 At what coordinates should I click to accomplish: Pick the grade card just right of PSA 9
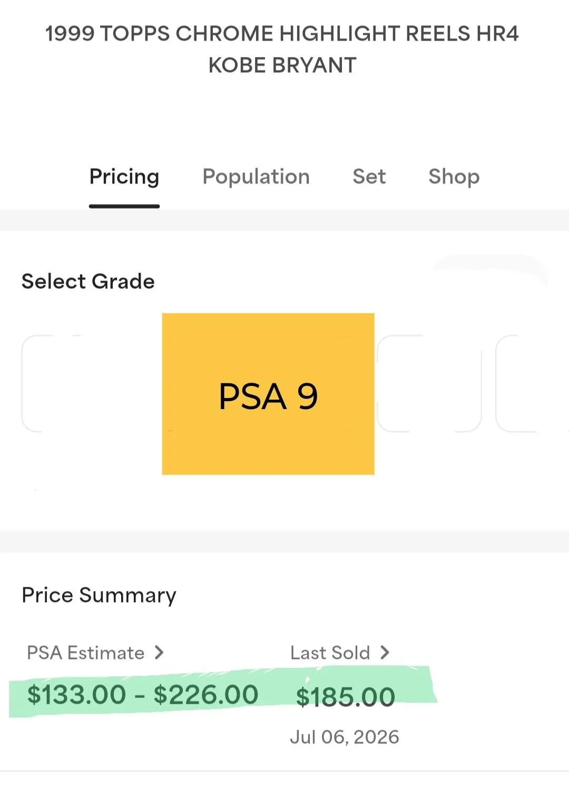pyautogui.click(x=429, y=383)
